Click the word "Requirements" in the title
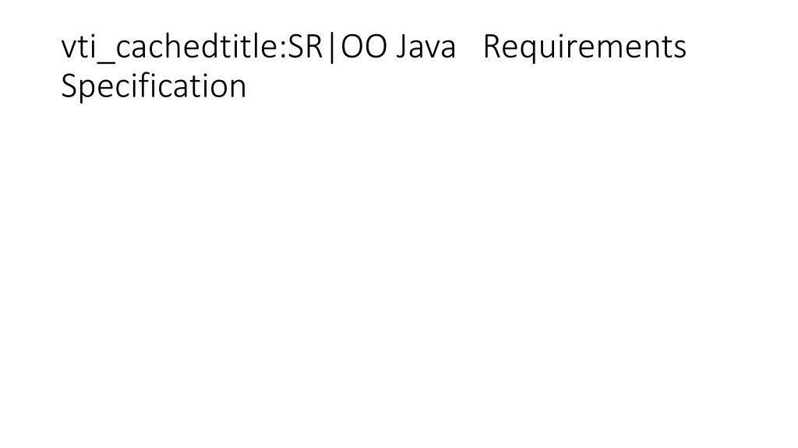 [584, 48]
